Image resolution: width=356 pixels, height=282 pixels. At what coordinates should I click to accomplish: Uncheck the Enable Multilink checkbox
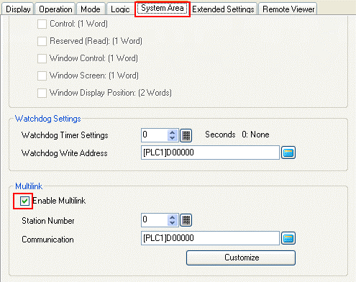[24, 201]
